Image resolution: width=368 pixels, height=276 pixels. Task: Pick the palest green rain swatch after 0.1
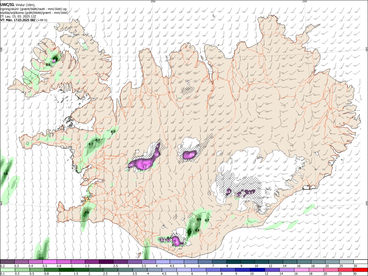(7, 270)
